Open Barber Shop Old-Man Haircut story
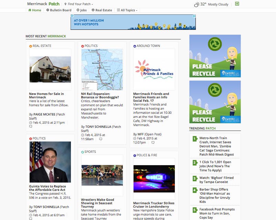Screen dimensions: 276x220 click(x=215, y=195)
